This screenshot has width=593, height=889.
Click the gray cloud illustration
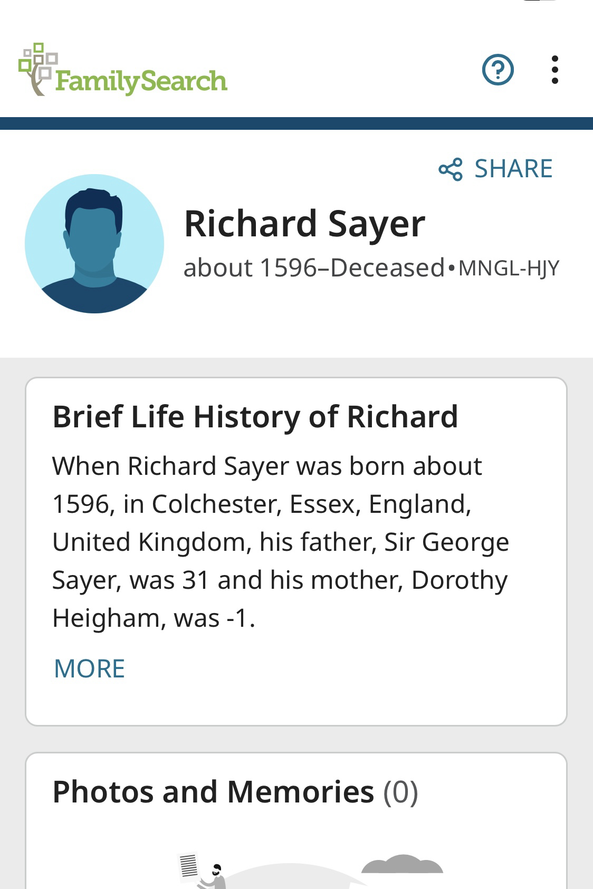click(402, 865)
